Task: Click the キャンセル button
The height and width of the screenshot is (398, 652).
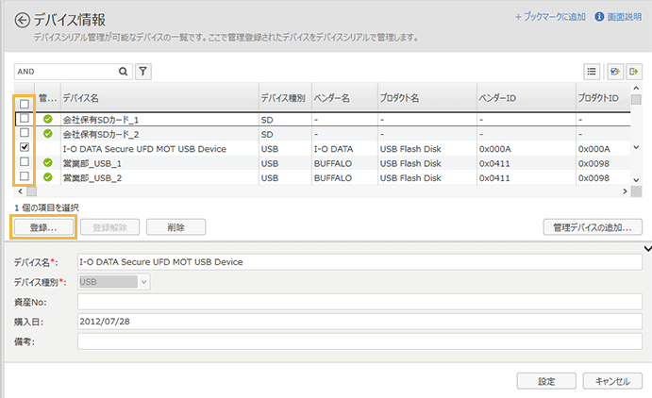Action: [x=612, y=381]
